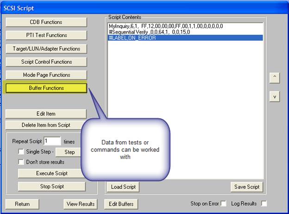The image size is (289, 214).
Task: Open the CDB Functions menu
Action: pos(46,22)
